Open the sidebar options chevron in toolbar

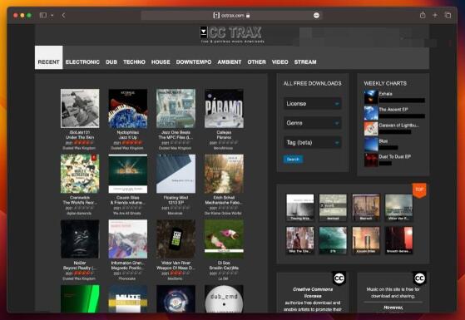(x=52, y=15)
